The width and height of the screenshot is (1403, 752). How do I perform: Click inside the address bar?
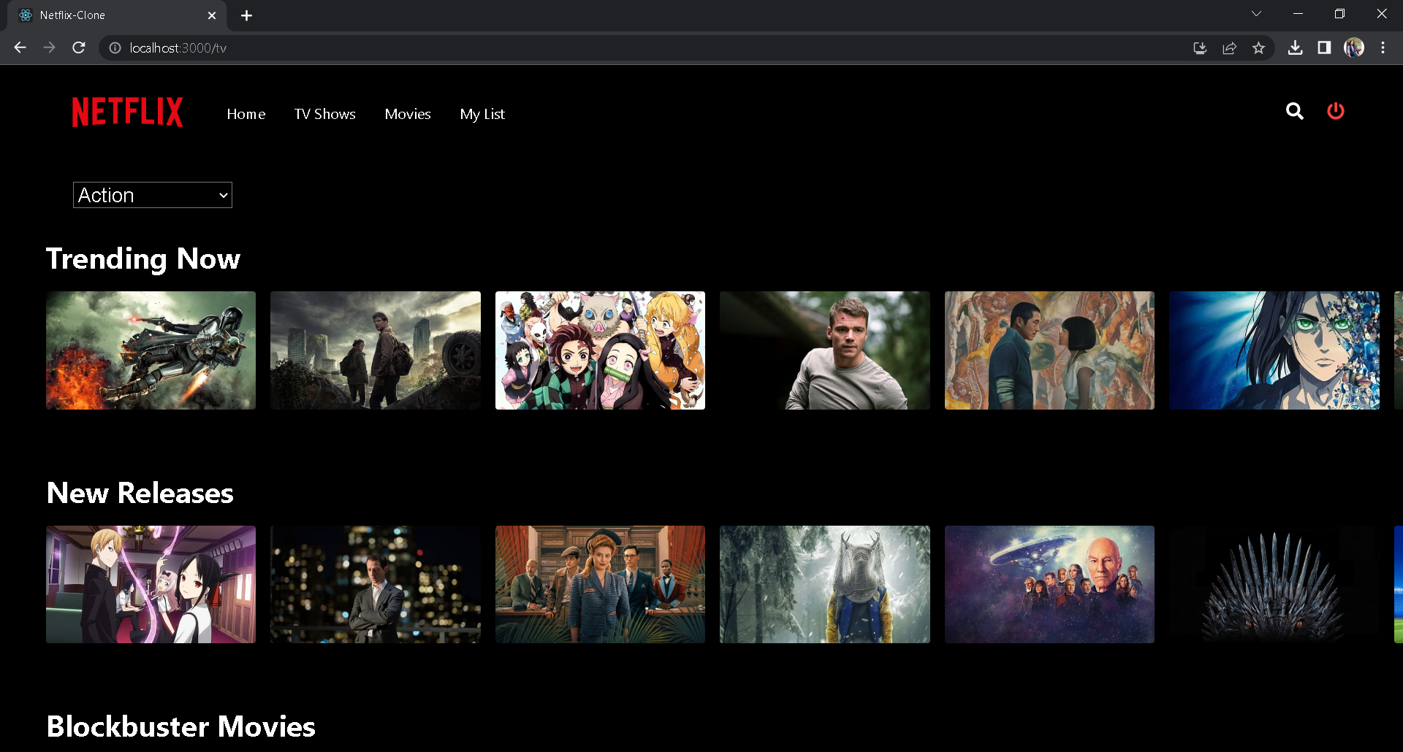coord(292,47)
